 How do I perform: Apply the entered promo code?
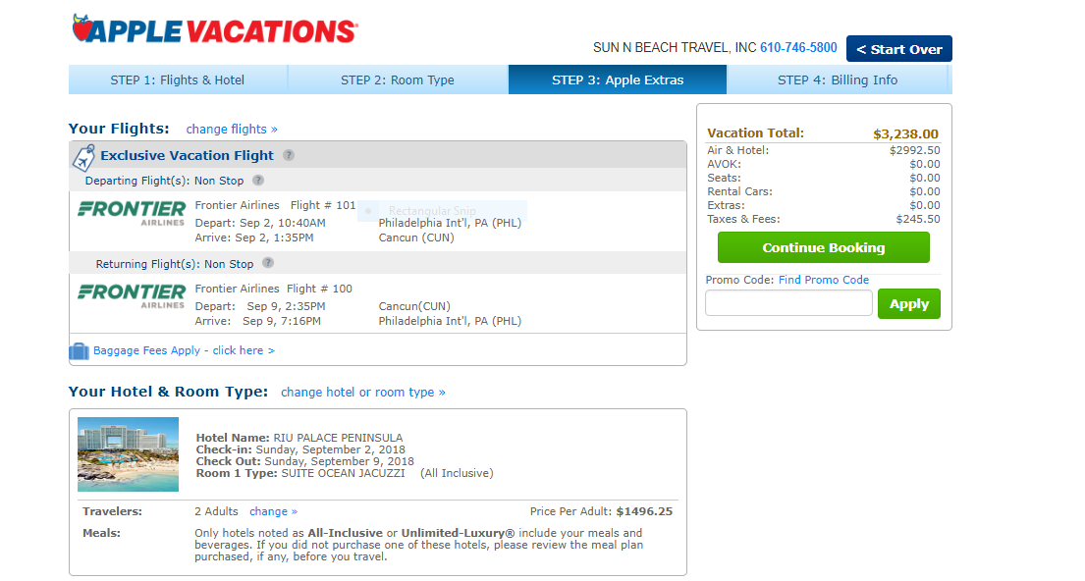[x=908, y=303]
